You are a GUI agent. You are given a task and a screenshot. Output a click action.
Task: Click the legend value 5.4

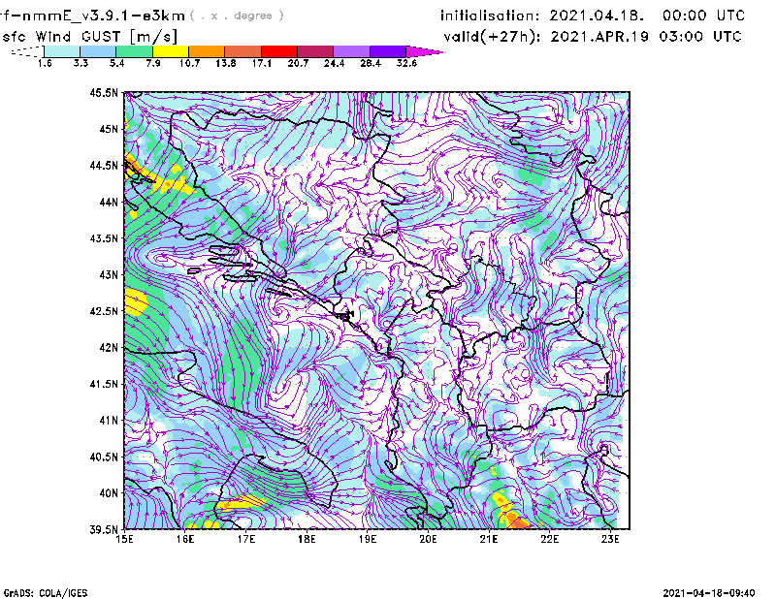pyautogui.click(x=116, y=63)
